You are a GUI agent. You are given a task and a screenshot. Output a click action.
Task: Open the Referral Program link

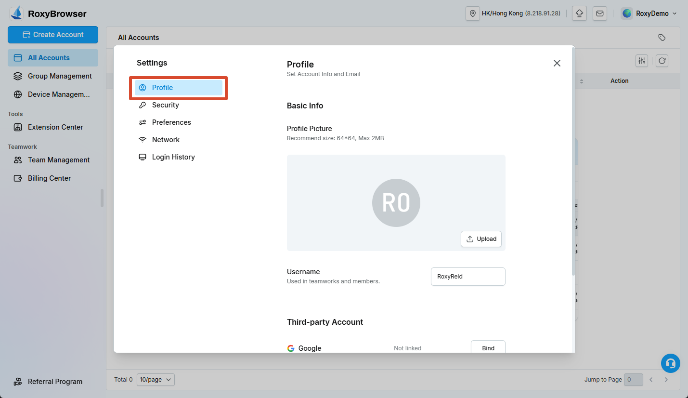[53, 382]
